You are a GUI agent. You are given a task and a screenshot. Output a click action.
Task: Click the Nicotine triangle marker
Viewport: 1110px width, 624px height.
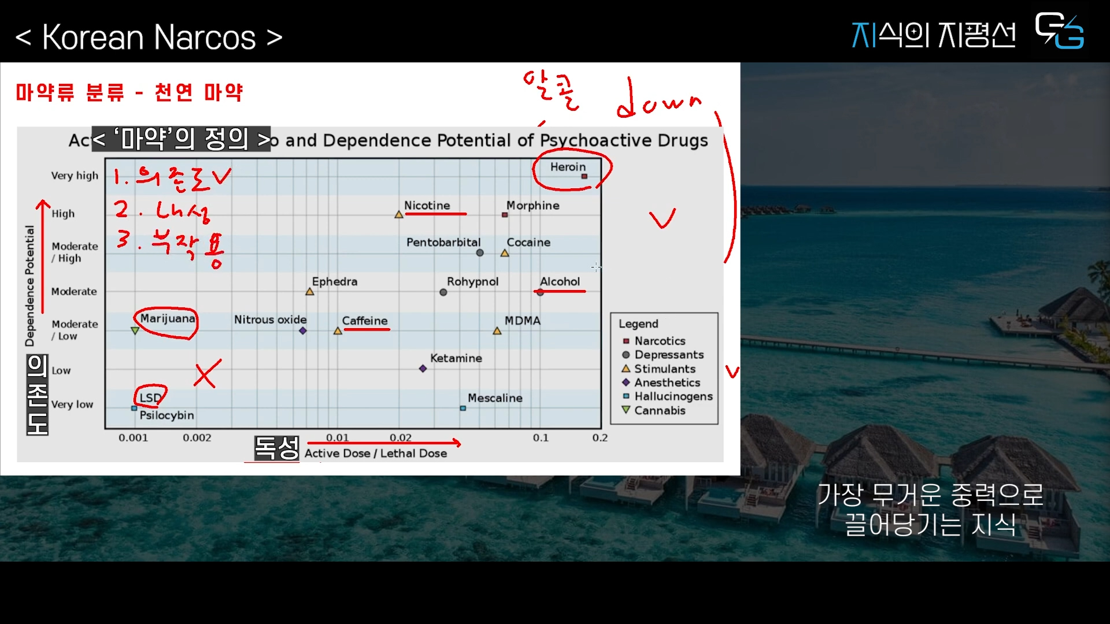point(399,215)
